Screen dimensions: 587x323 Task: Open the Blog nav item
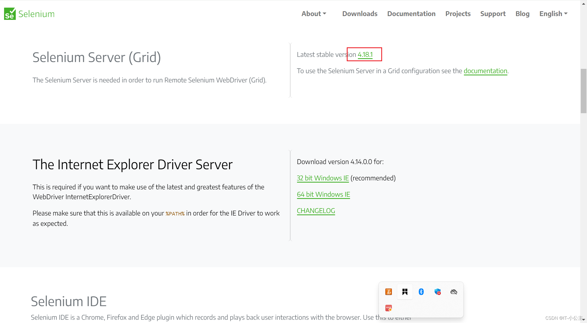pyautogui.click(x=522, y=14)
